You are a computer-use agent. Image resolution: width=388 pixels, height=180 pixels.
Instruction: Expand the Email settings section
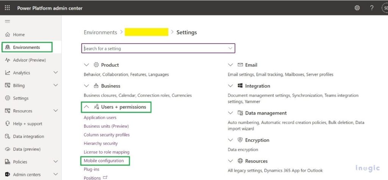click(230, 65)
